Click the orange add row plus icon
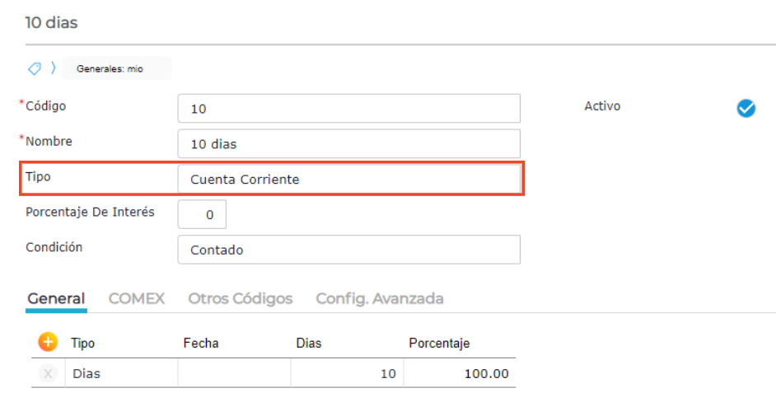Screen dimensions: 776x402 point(48,342)
